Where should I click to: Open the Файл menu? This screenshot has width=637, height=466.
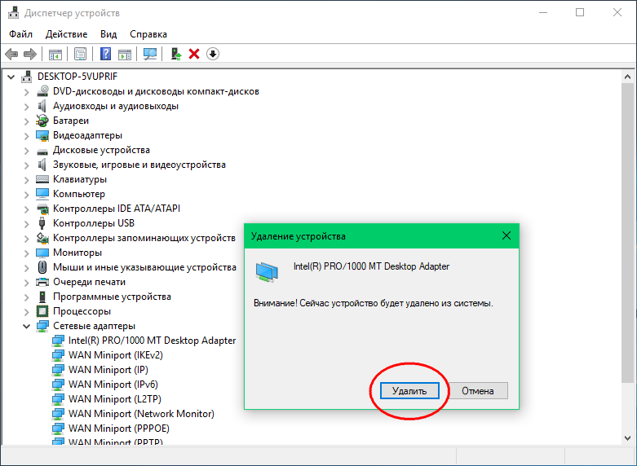20,34
